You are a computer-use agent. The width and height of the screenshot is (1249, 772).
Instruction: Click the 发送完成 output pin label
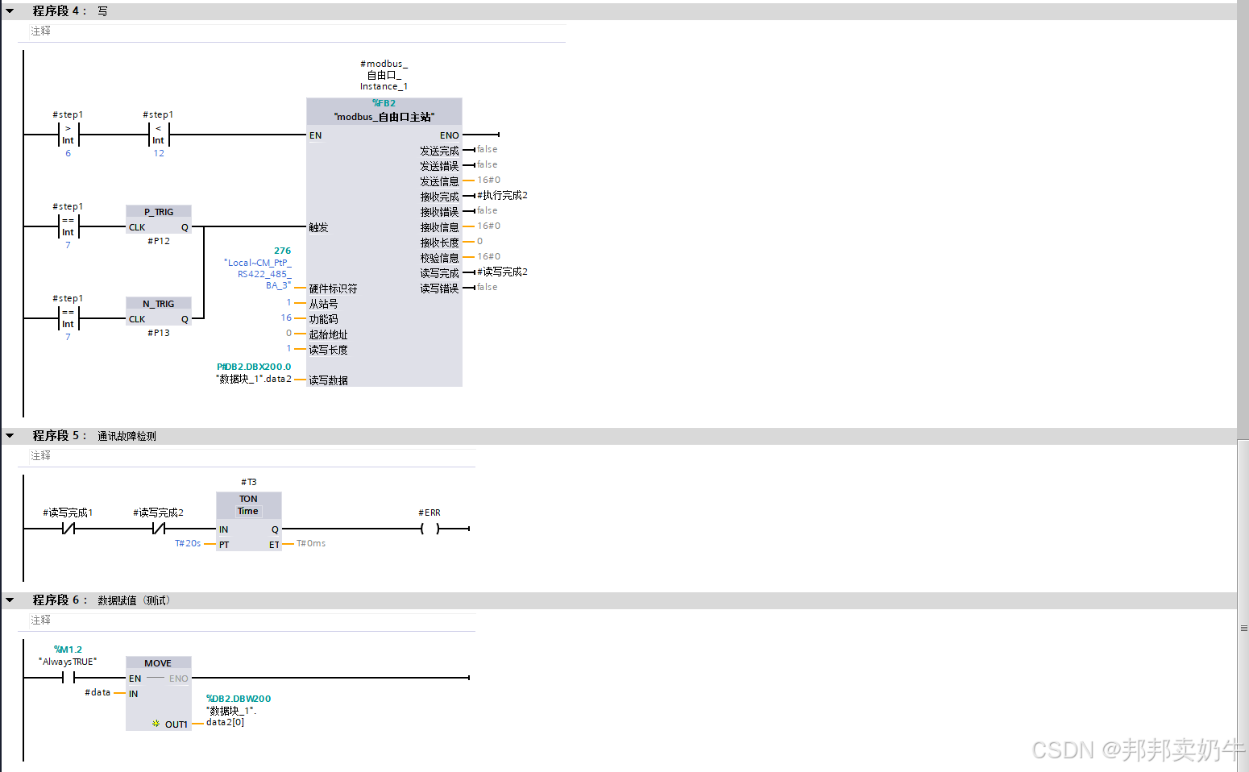(439, 151)
